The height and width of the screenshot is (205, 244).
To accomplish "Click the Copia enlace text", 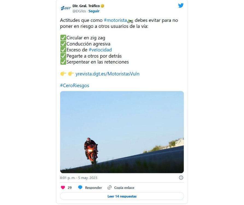I will tap(124, 188).
